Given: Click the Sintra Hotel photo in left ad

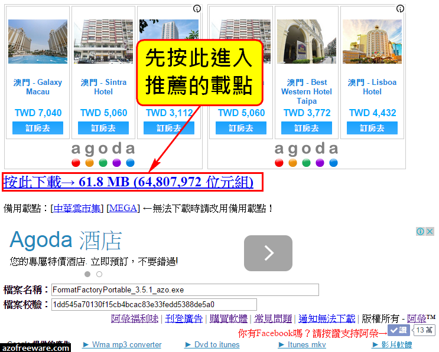Looking at the screenshot, I should (x=103, y=41).
